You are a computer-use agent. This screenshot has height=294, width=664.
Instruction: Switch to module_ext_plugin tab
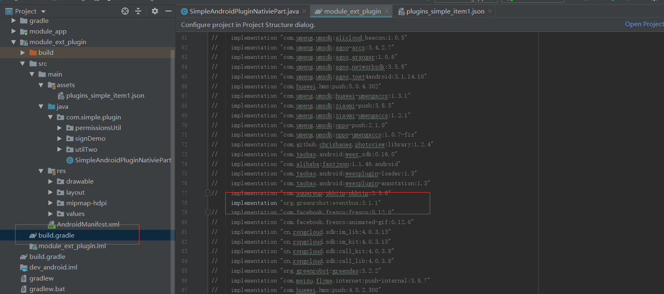click(352, 11)
